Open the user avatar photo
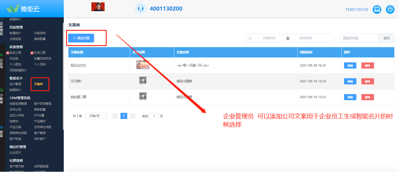 [98, 7]
